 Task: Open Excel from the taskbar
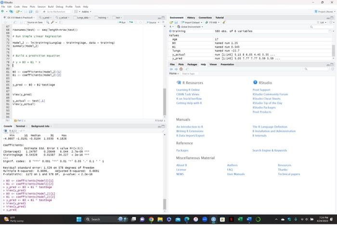click(x=240, y=219)
